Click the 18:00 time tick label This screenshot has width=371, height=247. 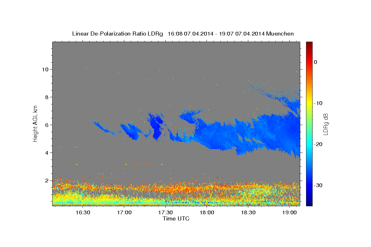207,213
